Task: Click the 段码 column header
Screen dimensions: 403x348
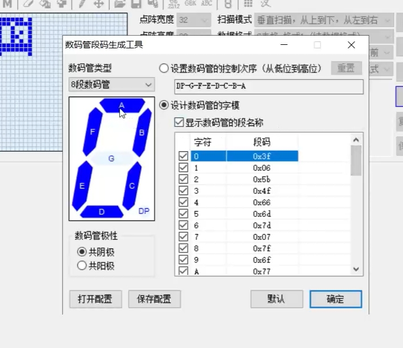Action: pos(262,142)
